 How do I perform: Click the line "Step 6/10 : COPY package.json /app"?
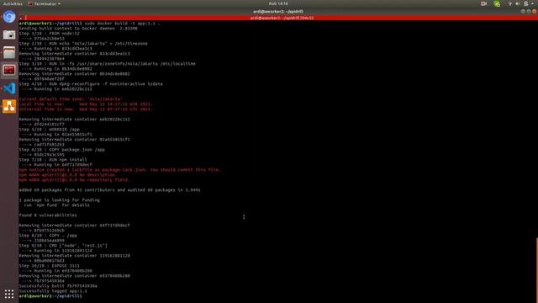coord(61,150)
